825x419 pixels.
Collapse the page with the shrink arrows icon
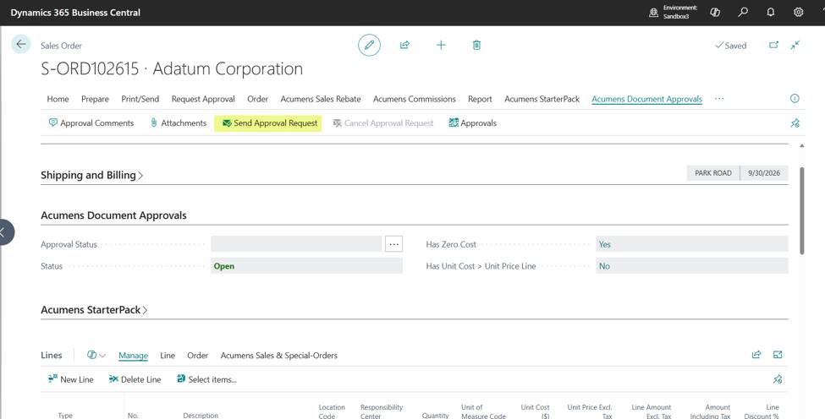[795, 45]
